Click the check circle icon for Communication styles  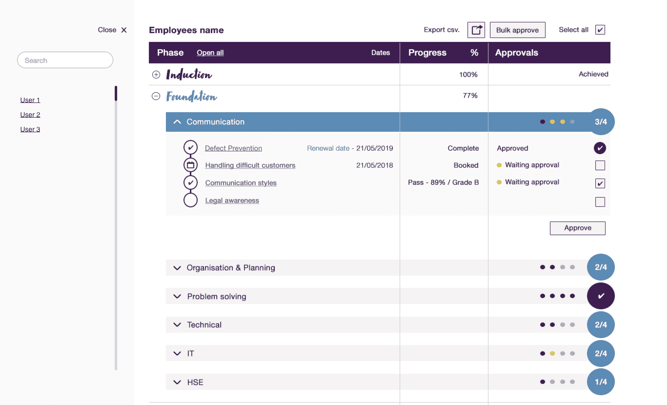click(190, 182)
